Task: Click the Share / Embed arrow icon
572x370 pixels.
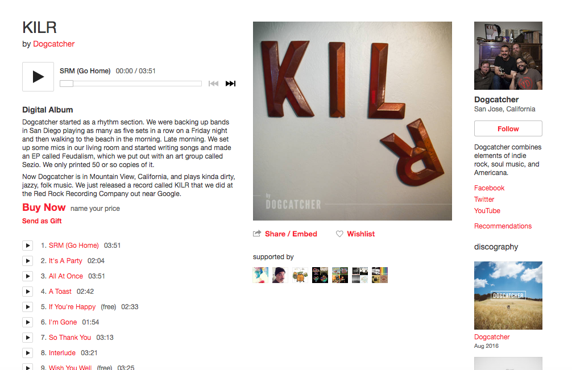Action: click(x=257, y=234)
